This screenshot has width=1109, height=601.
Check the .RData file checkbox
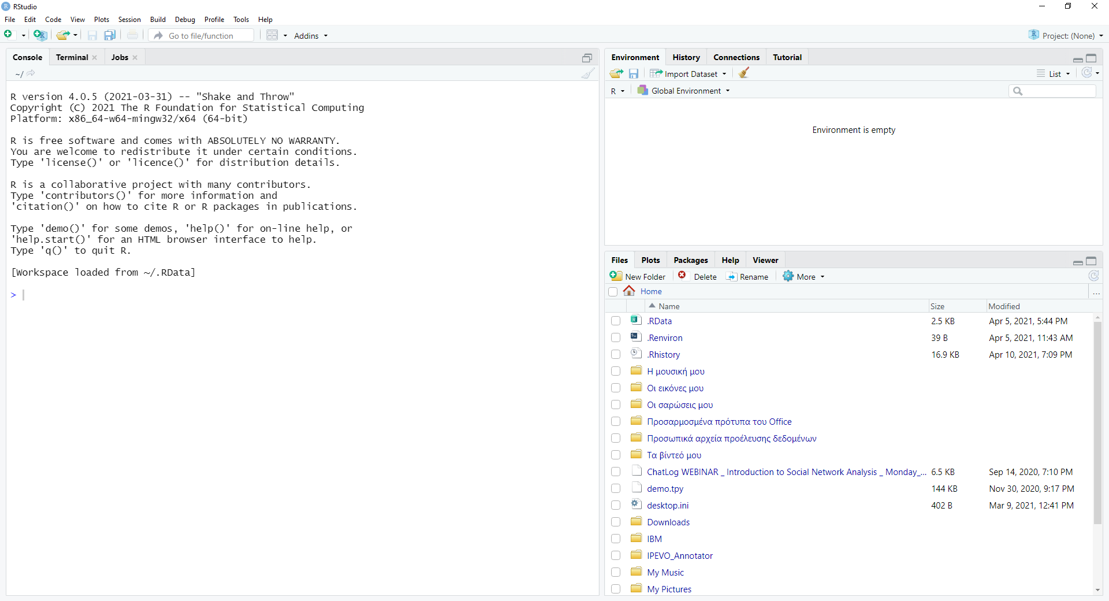pyautogui.click(x=616, y=321)
